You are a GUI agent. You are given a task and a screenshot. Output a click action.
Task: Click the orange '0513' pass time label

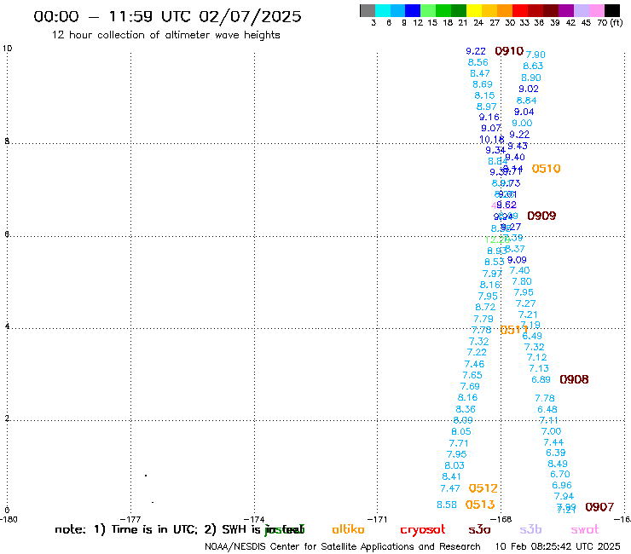[x=480, y=505]
